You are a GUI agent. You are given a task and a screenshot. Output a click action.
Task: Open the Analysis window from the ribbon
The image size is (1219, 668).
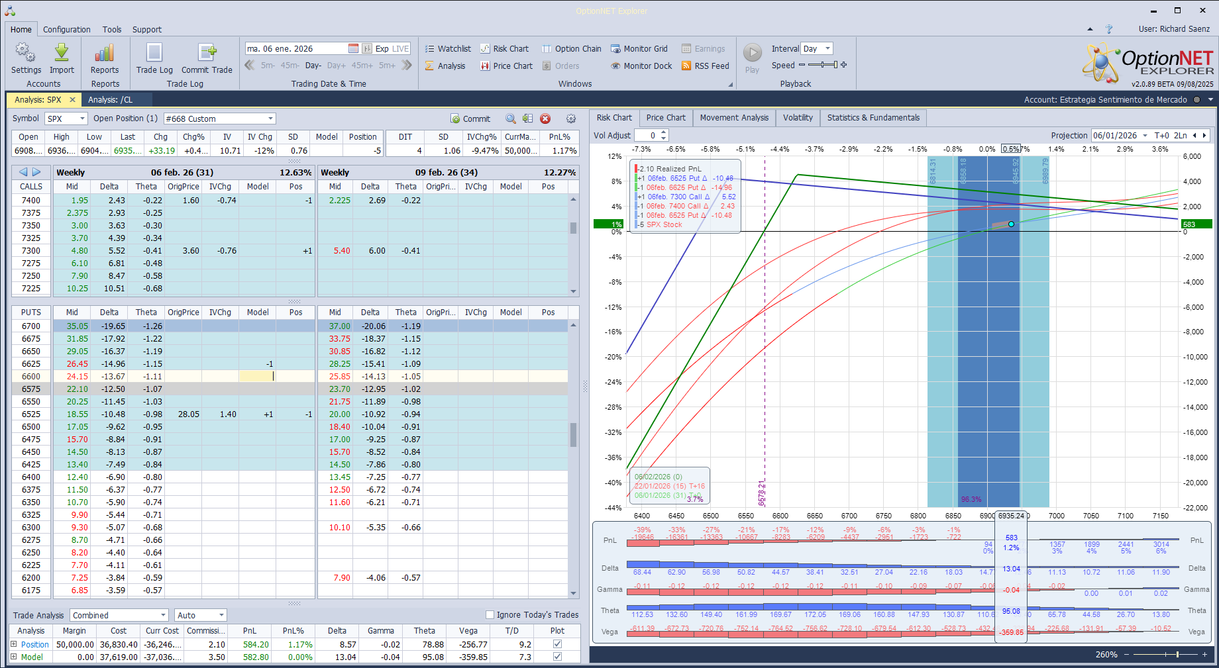point(445,66)
